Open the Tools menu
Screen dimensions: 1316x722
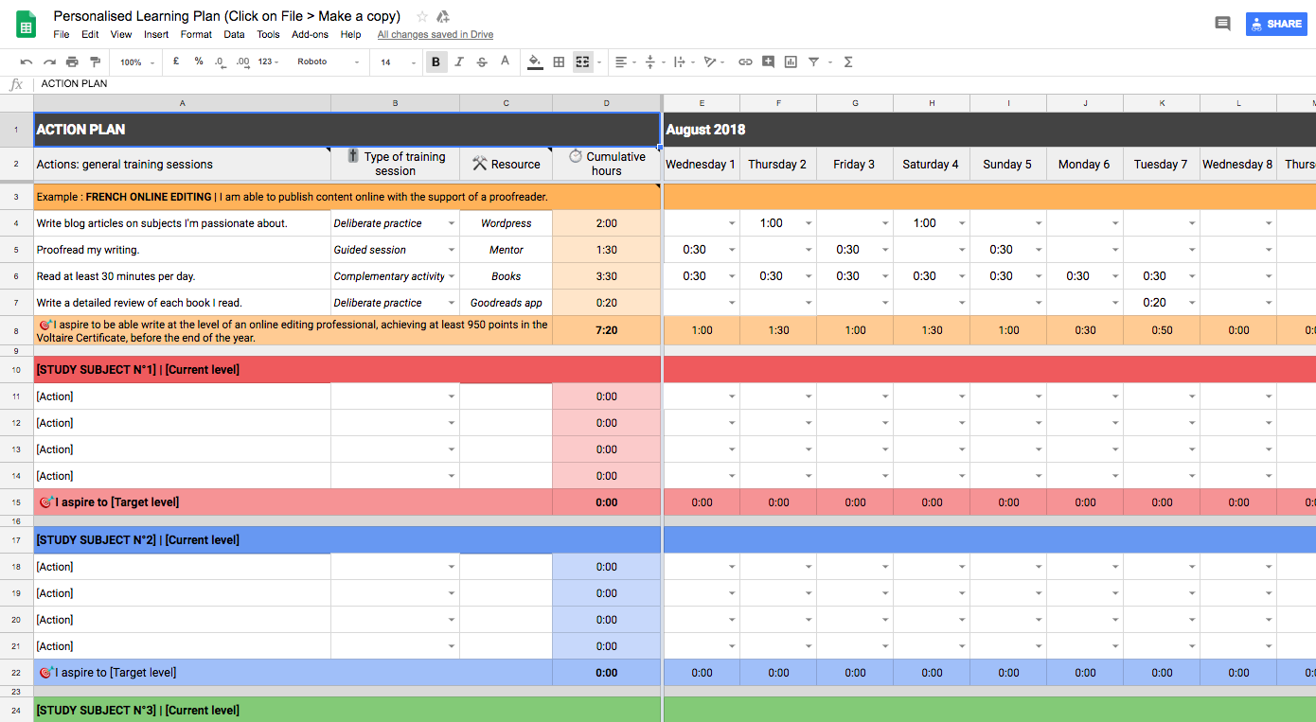(268, 34)
